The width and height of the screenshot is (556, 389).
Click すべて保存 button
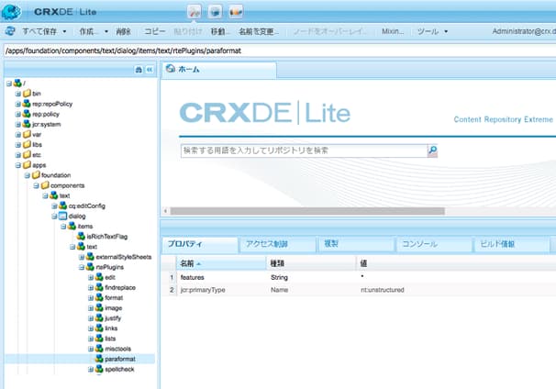click(x=39, y=31)
